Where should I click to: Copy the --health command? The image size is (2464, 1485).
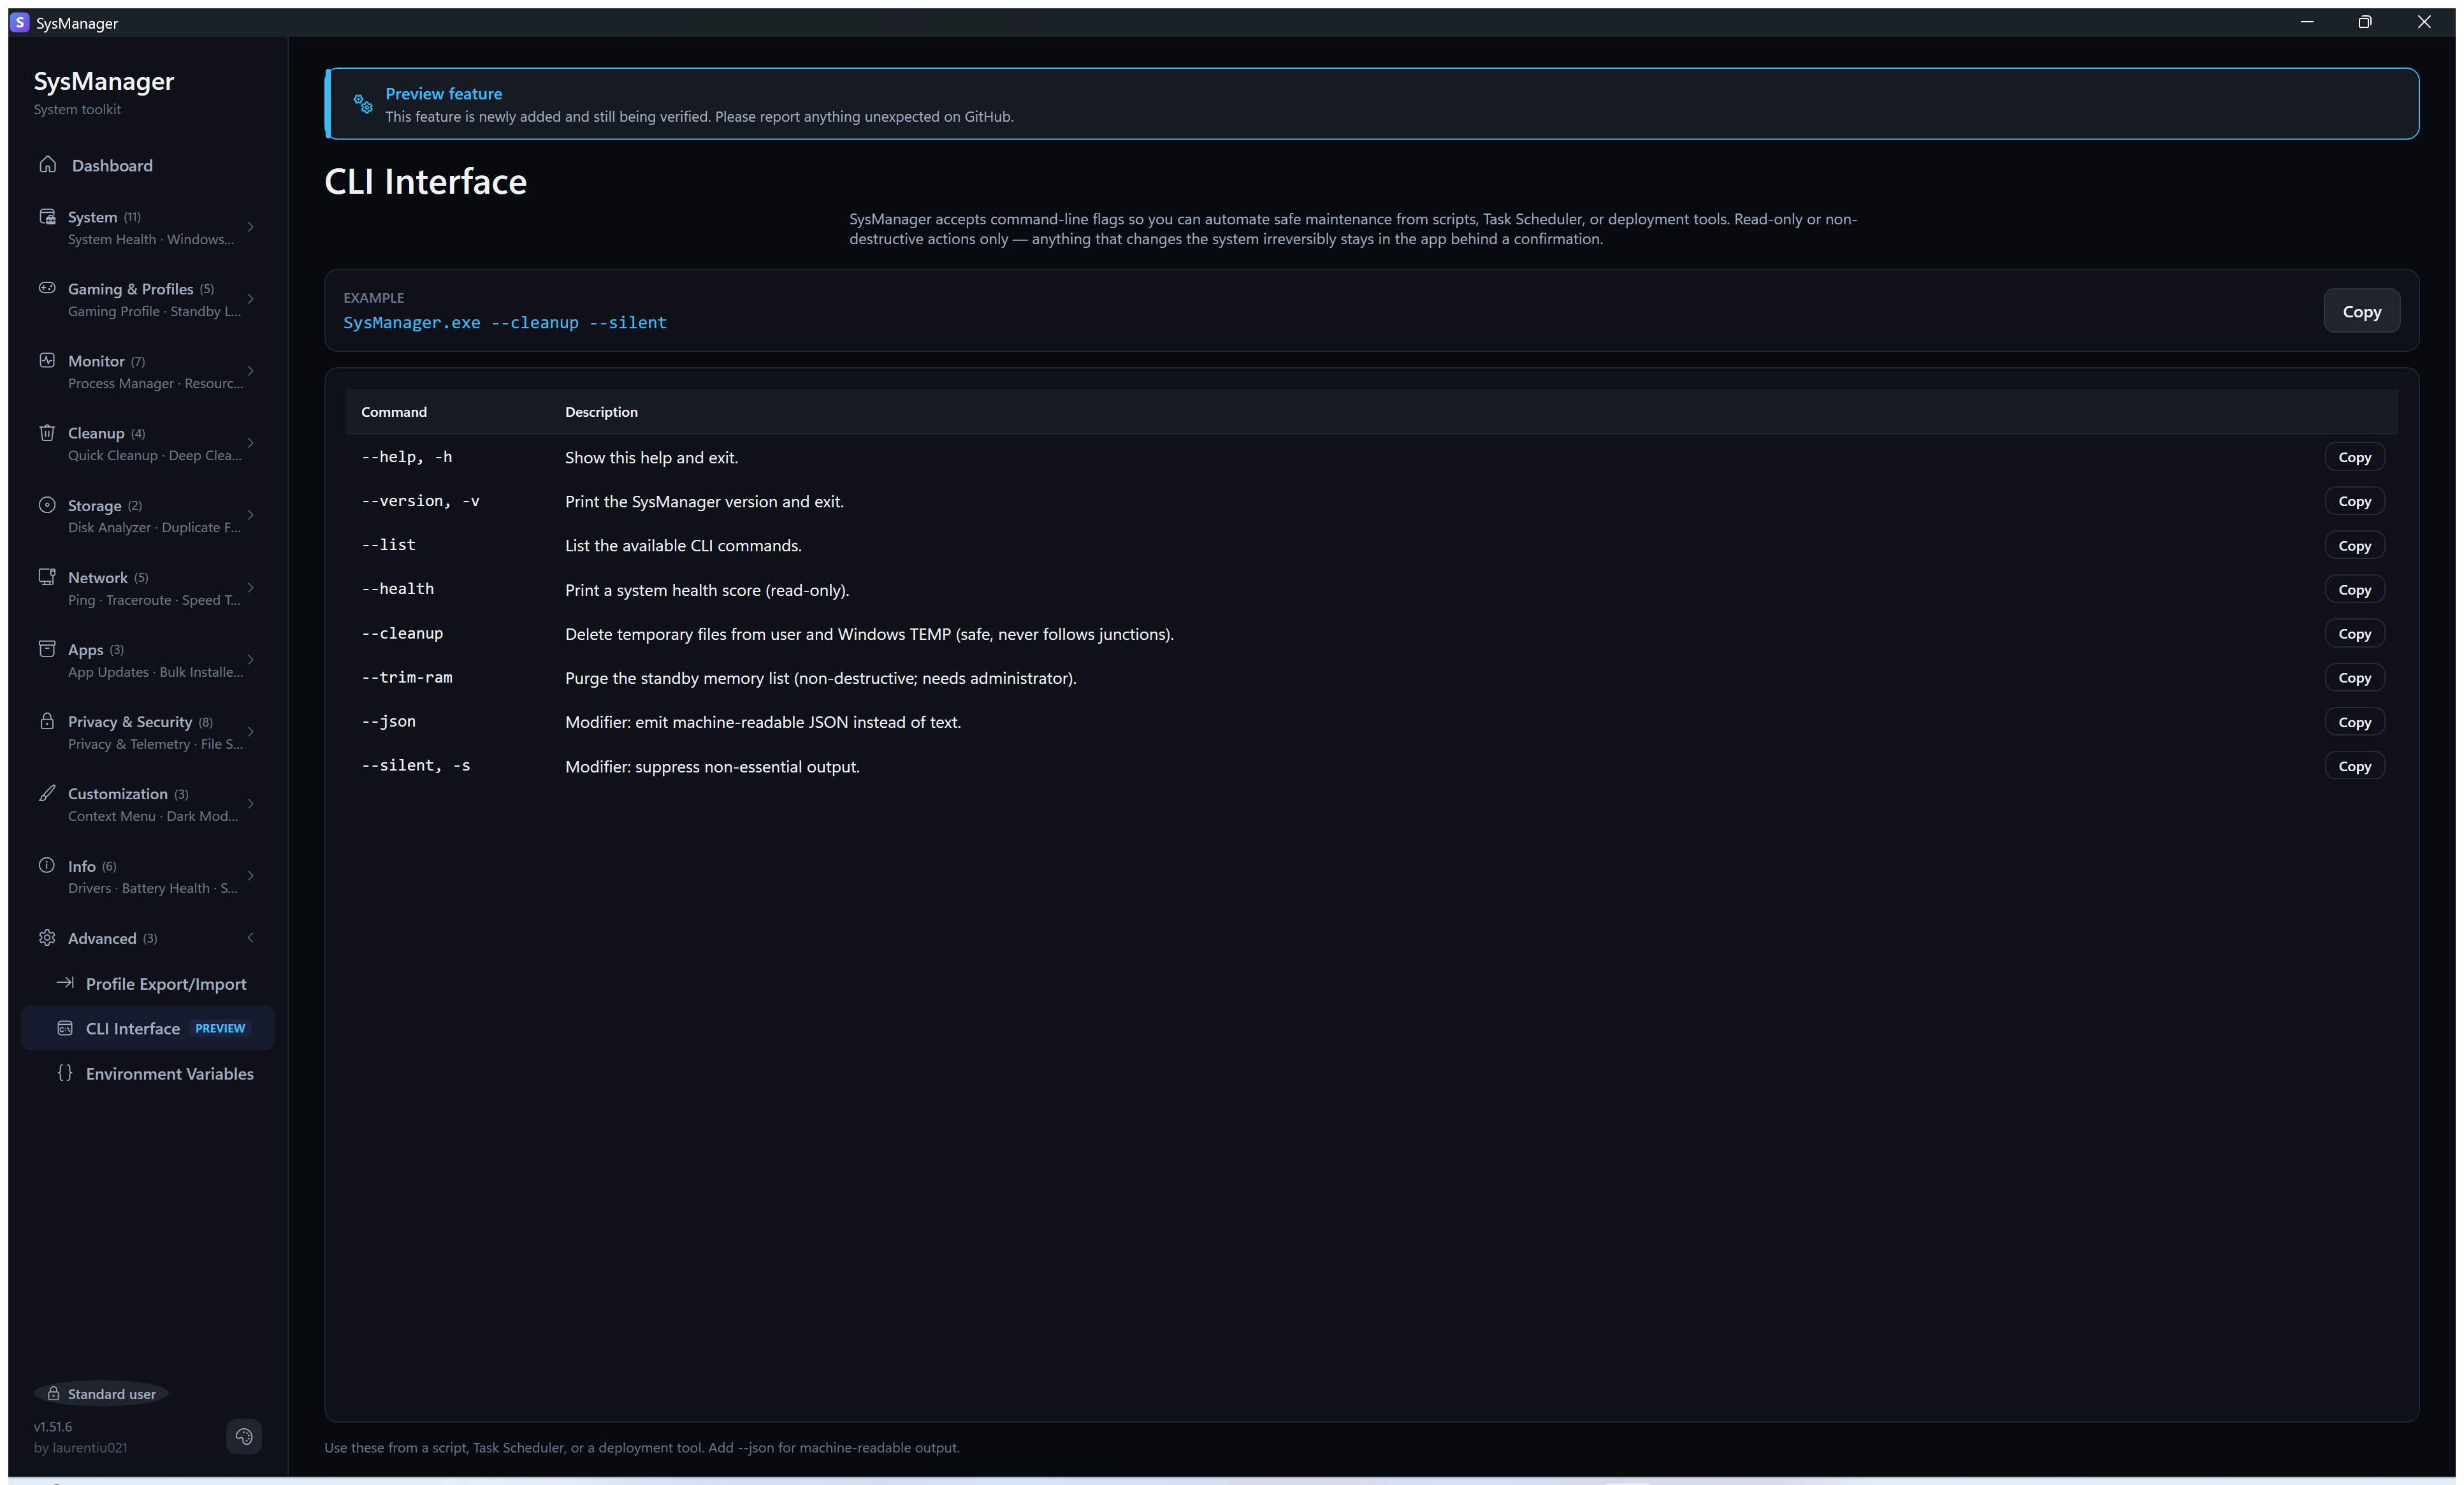(x=2354, y=590)
